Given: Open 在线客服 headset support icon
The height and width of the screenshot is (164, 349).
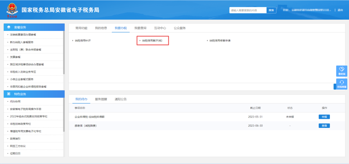Looking at the screenshot, I should 342,84.
